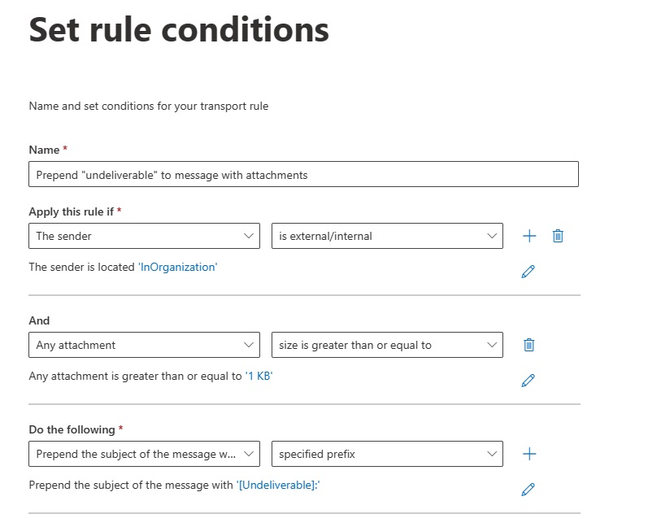Image resolution: width=661 pixels, height=527 pixels.
Task: Expand the 'Prepend the subject of the message' chevron
Action: click(x=249, y=454)
